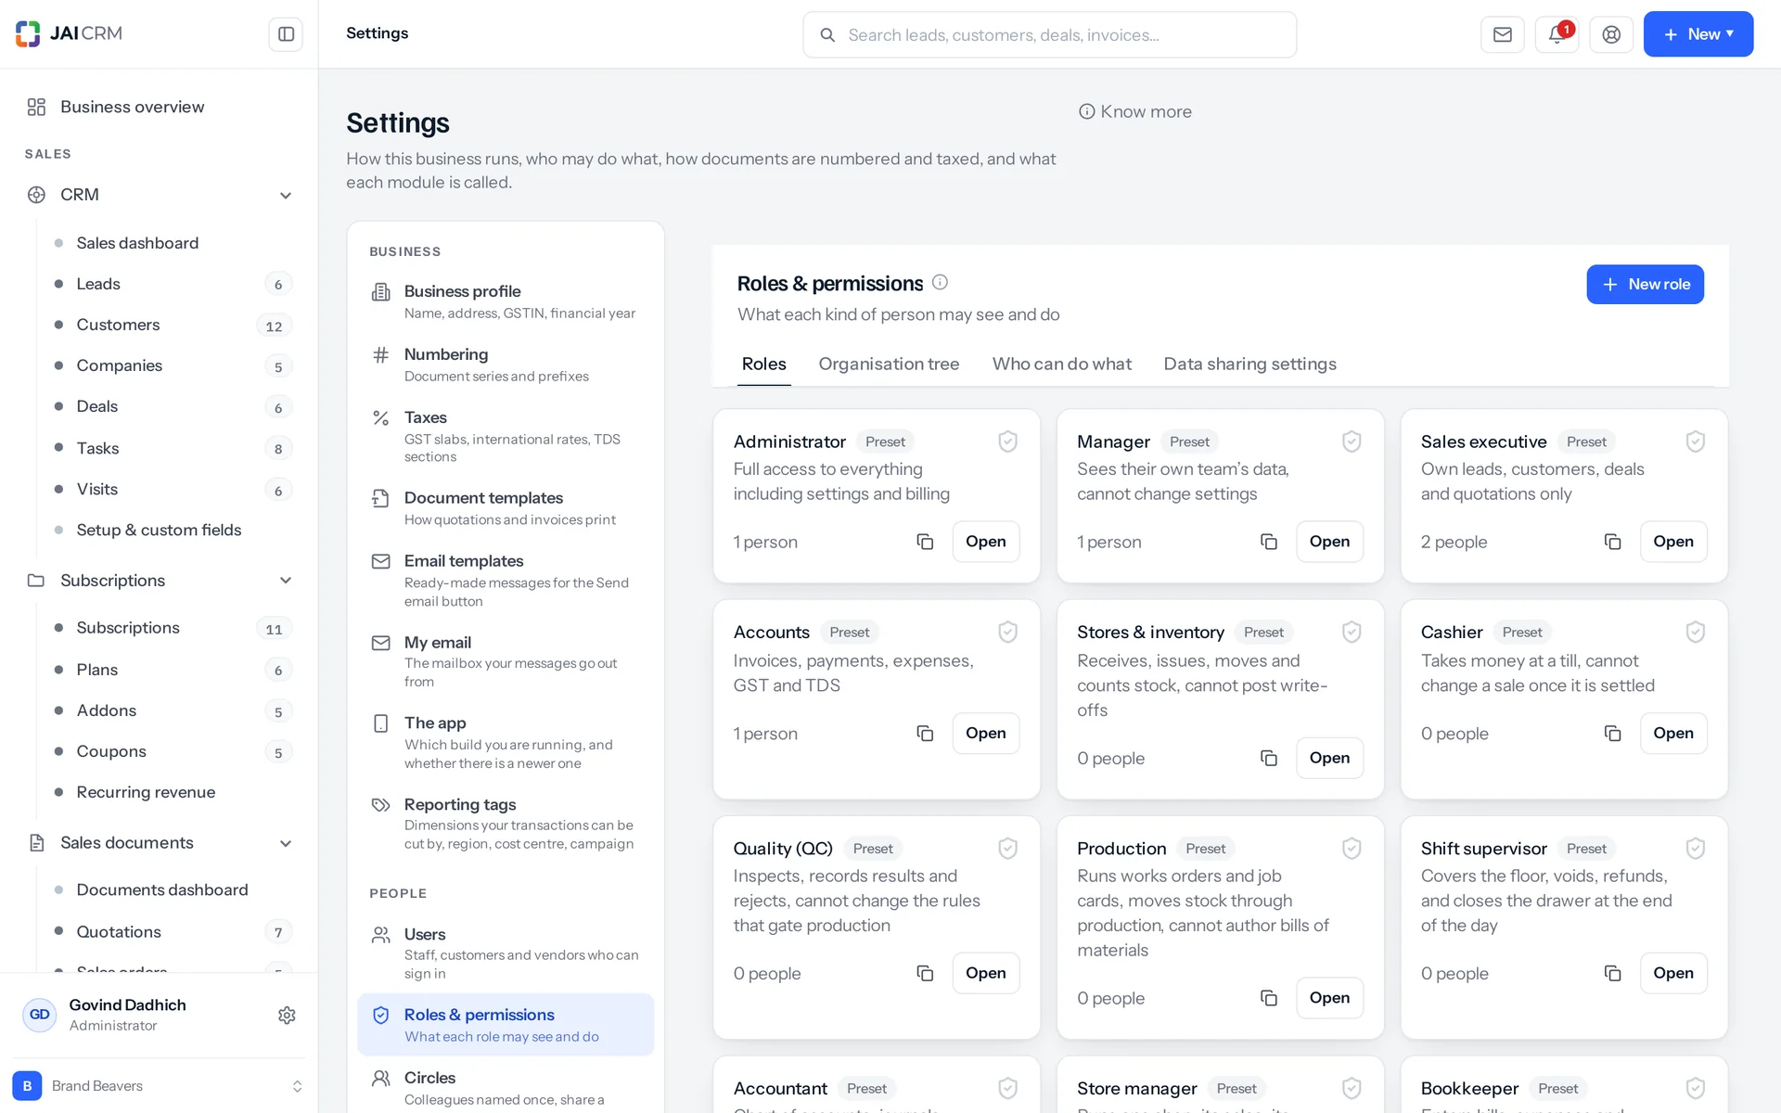The height and width of the screenshot is (1113, 1781).
Task: Collapse the Subscriptions section
Action: pos(286,581)
